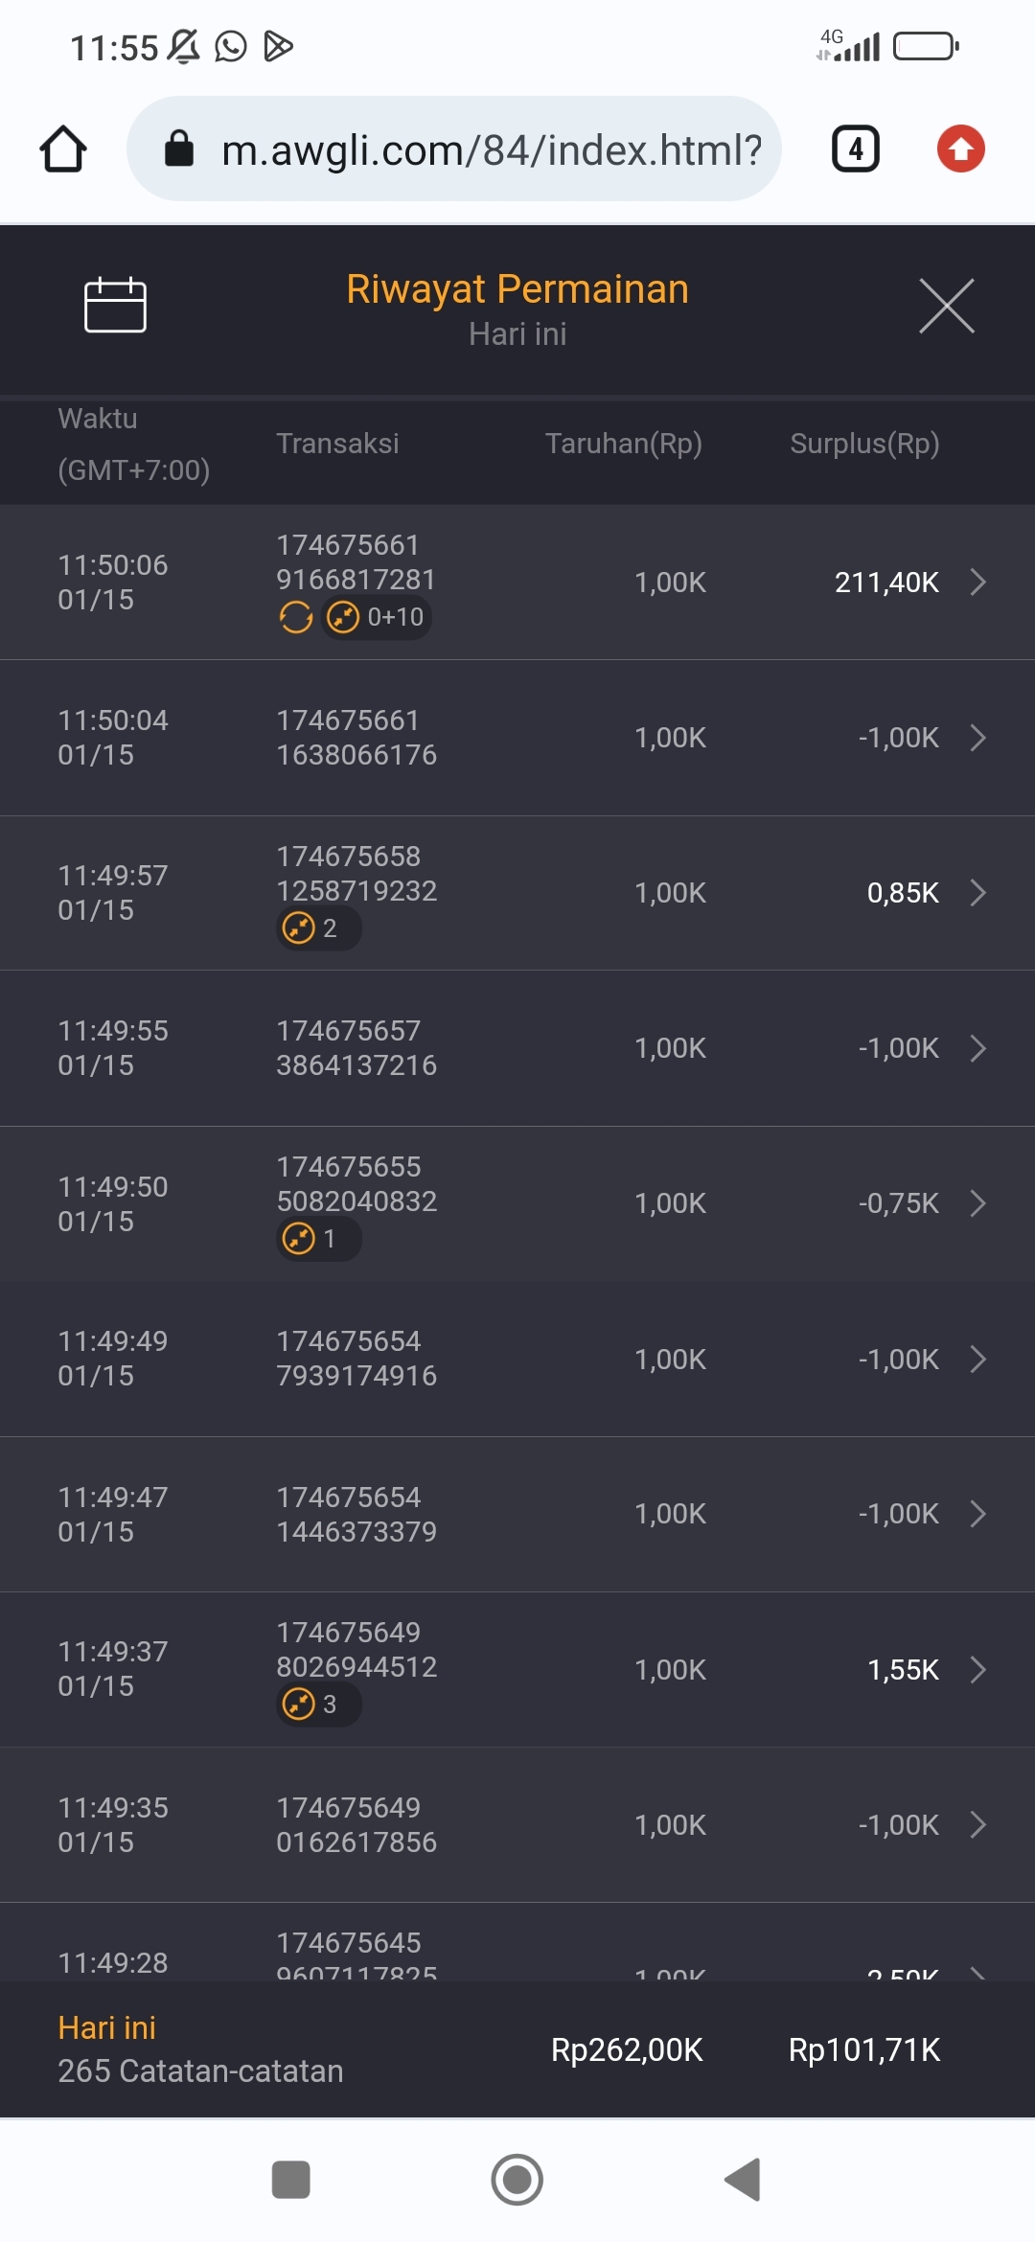Image resolution: width=1035 pixels, height=2242 pixels.
Task: Expand the 1,55K surplus transaction row
Action: pos(977,1670)
